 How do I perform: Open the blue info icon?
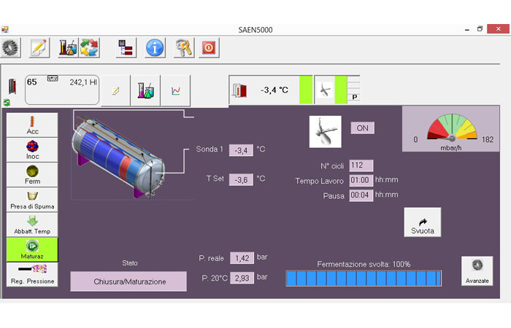coord(155,47)
